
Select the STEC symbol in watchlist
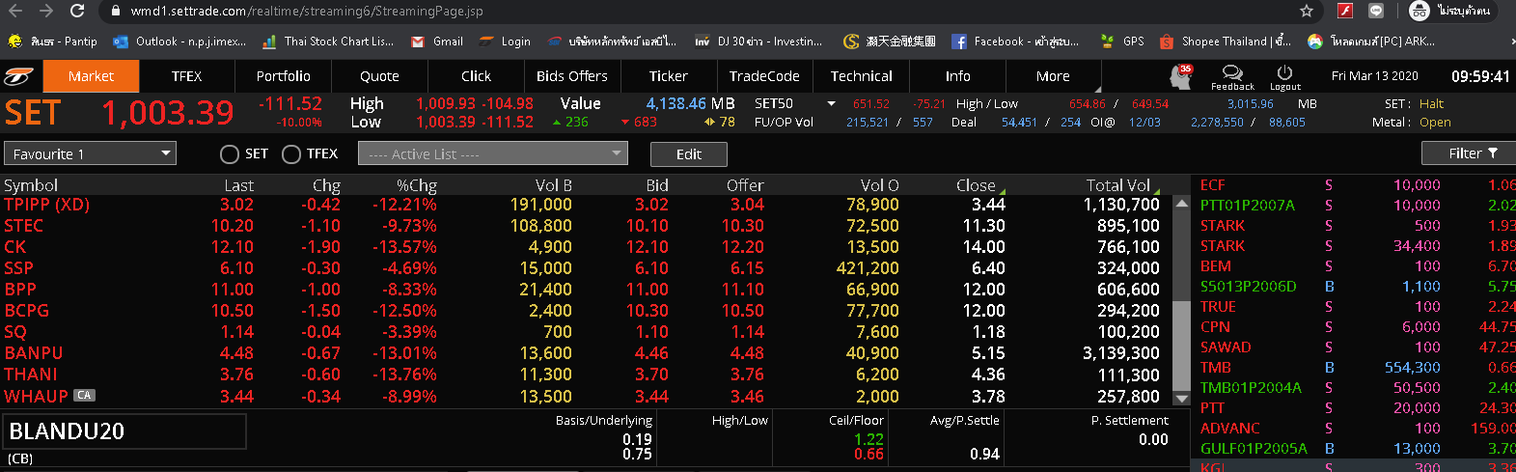23,226
